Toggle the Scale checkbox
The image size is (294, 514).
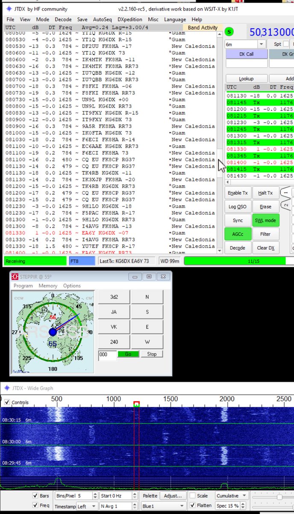pyautogui.click(x=193, y=496)
